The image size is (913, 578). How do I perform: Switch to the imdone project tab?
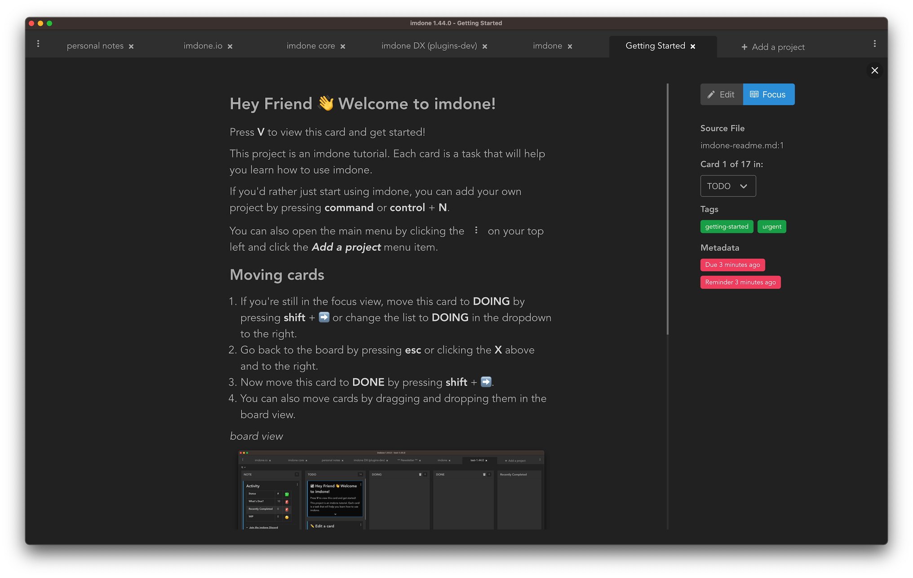[547, 46]
